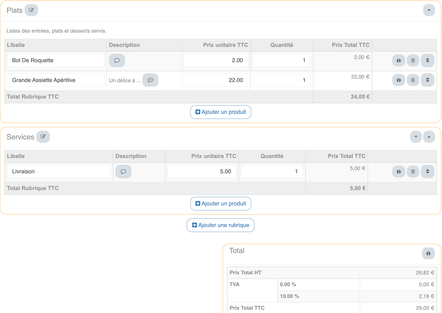Click the edit icon next to Services
This screenshot has width=442, height=313.
(x=43, y=137)
